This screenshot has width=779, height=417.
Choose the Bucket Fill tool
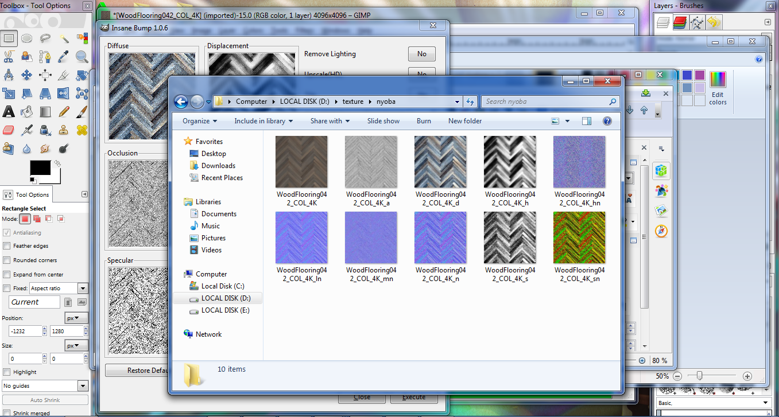27,112
